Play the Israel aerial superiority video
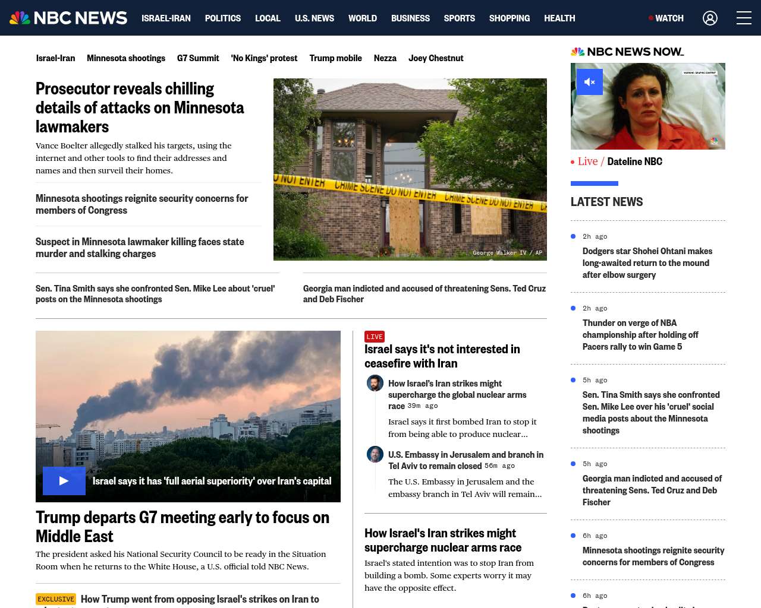 pyautogui.click(x=64, y=481)
